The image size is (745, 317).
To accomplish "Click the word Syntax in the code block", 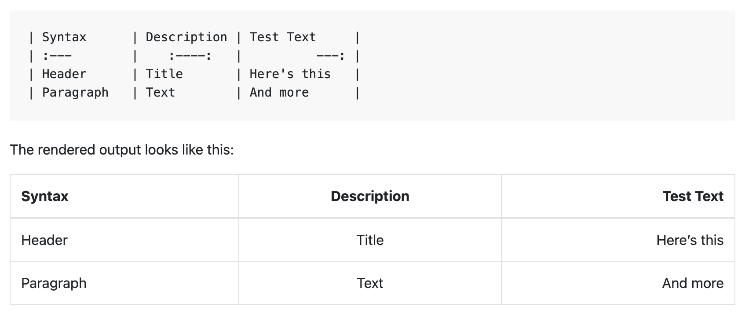I will [x=64, y=37].
